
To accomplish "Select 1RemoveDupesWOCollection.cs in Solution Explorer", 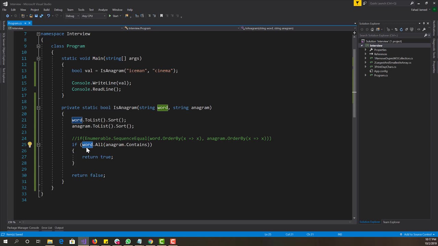I will pyautogui.click(x=394, y=58).
